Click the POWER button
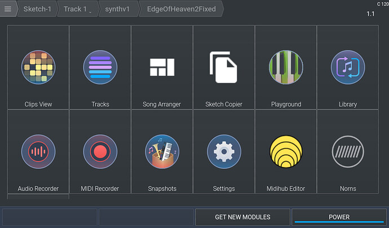Screen dimensions: 389x228 (339, 217)
